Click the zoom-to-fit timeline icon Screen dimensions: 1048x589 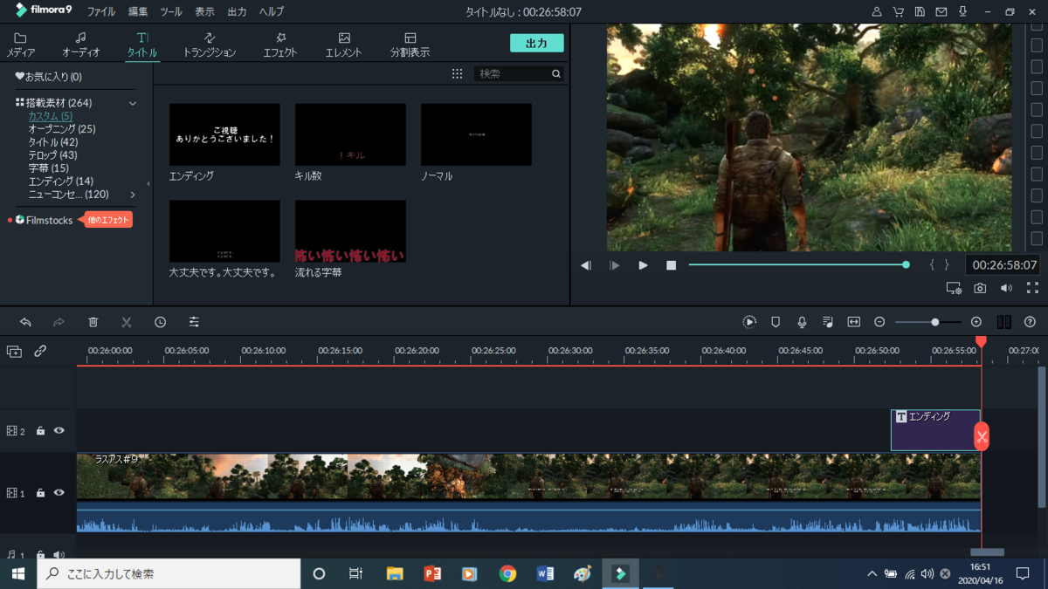coord(854,322)
